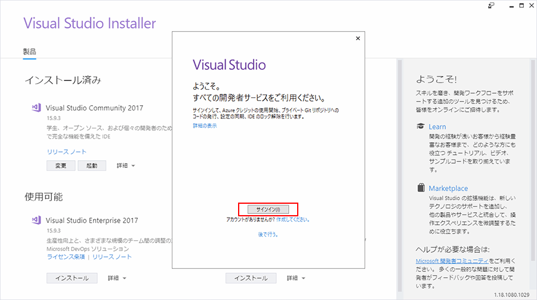Click the Marketplace bag icon
The image size is (537, 300).
[421, 188]
